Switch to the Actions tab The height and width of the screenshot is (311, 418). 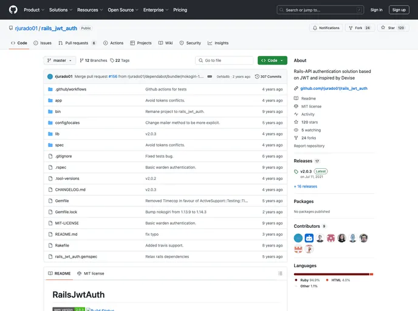pyautogui.click(x=113, y=43)
